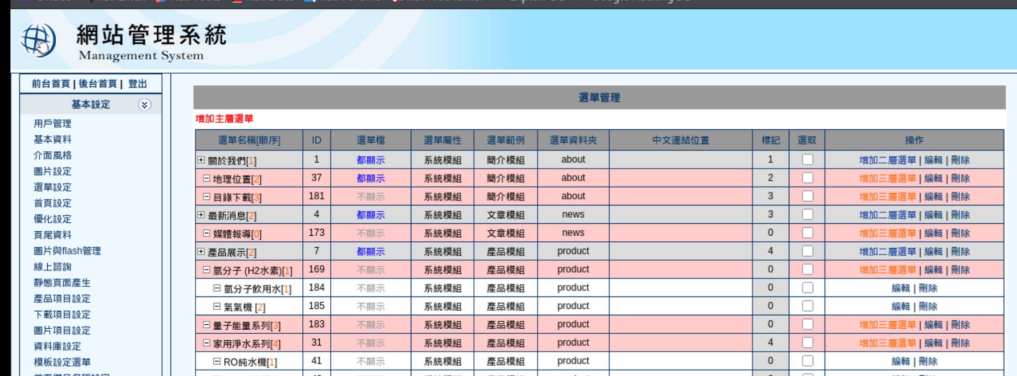Go to 前台首頁

[51, 84]
